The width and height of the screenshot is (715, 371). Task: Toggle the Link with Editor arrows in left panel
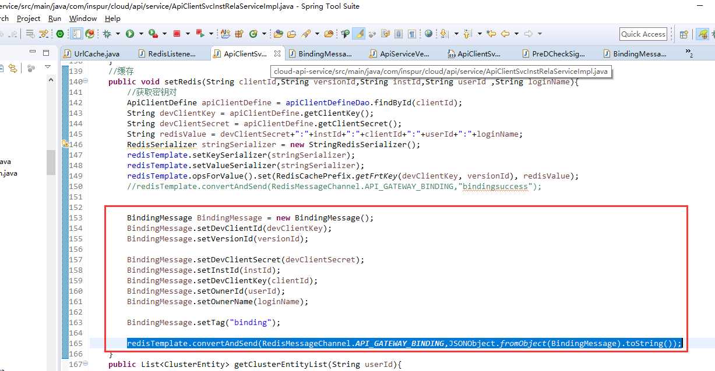(12, 69)
